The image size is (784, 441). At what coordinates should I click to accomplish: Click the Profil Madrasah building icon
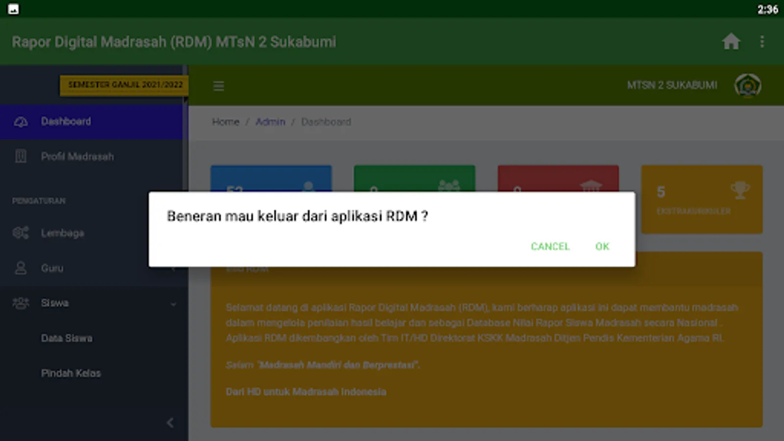[x=21, y=156]
